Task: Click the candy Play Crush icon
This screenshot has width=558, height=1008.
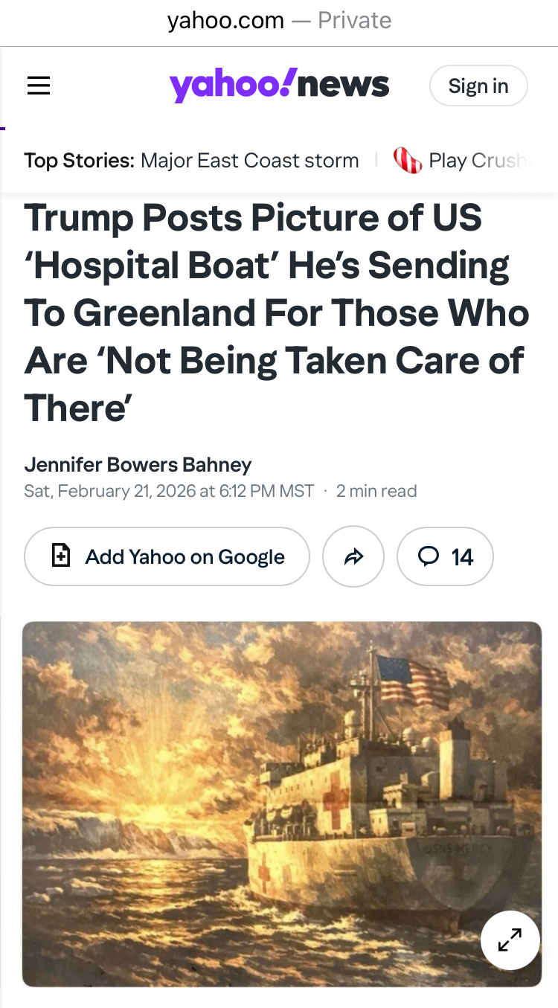Action: (407, 160)
